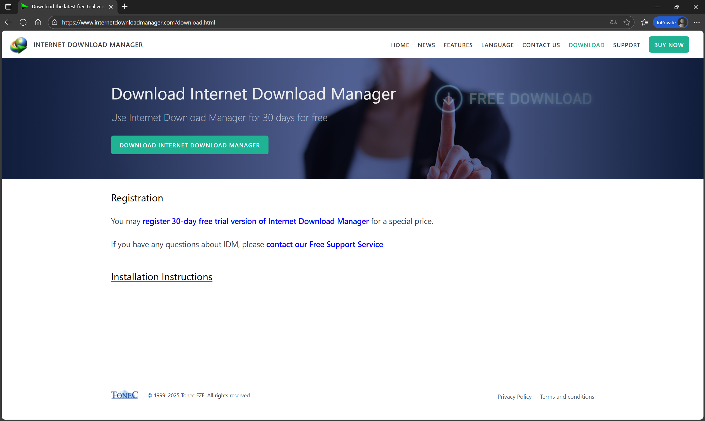
Task: Open a new browser tab
Action: 124,7
